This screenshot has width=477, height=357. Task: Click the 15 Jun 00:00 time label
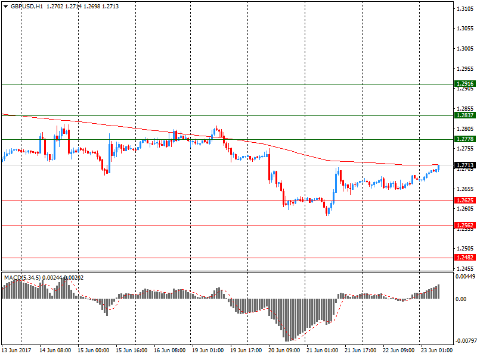[93, 350]
